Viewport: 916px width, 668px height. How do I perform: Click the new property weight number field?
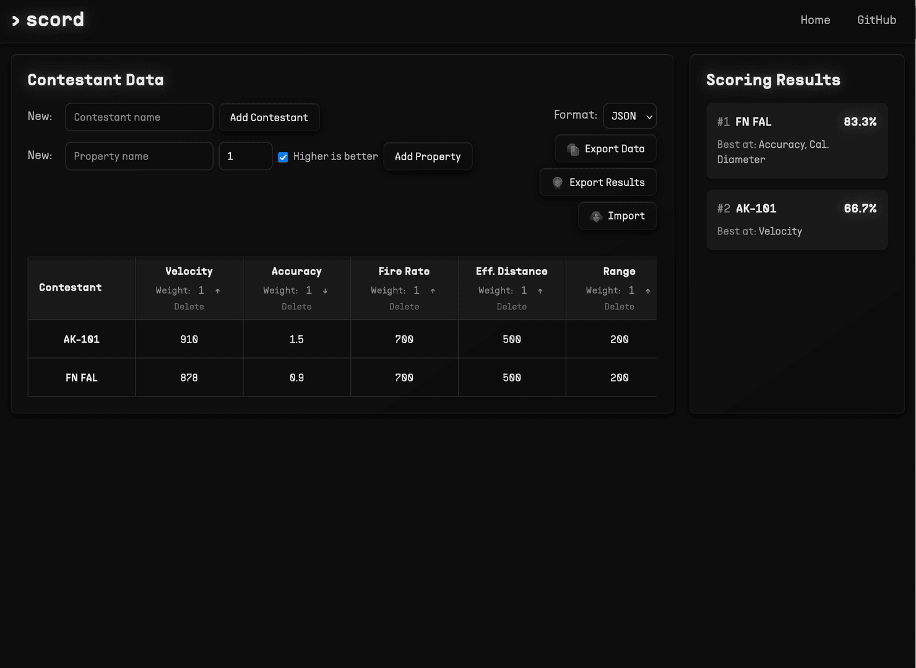click(245, 156)
